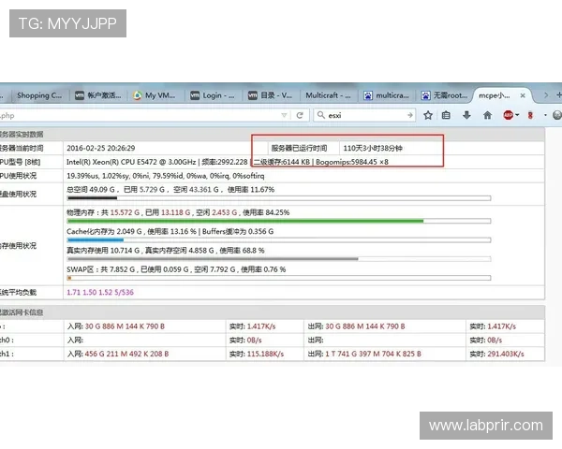Click the small red toolbar icon after ABP
This screenshot has height=449, width=562.
tap(530, 115)
